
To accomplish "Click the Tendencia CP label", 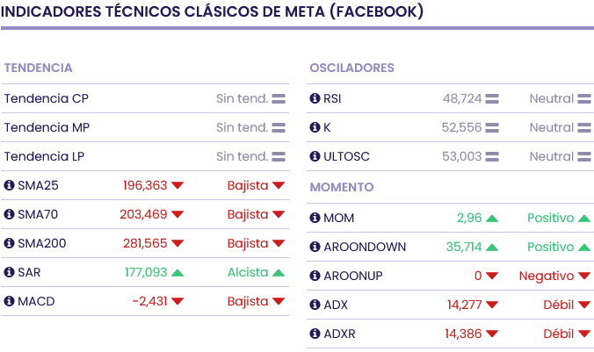I will [46, 98].
